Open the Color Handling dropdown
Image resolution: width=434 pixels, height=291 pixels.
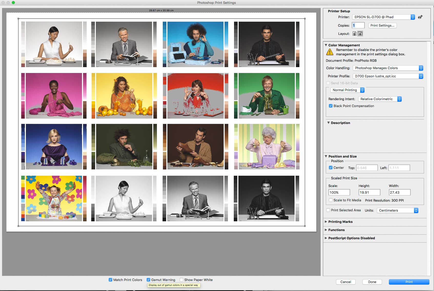click(x=388, y=68)
